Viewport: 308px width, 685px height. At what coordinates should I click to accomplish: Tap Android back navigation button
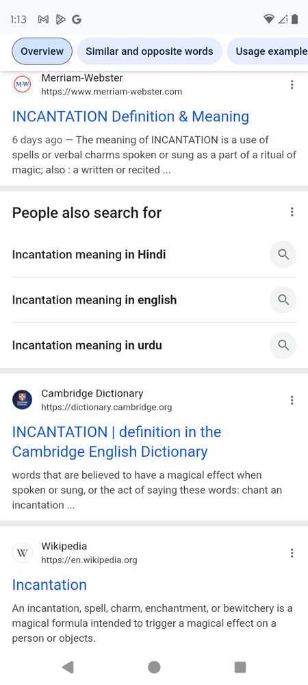(68, 667)
